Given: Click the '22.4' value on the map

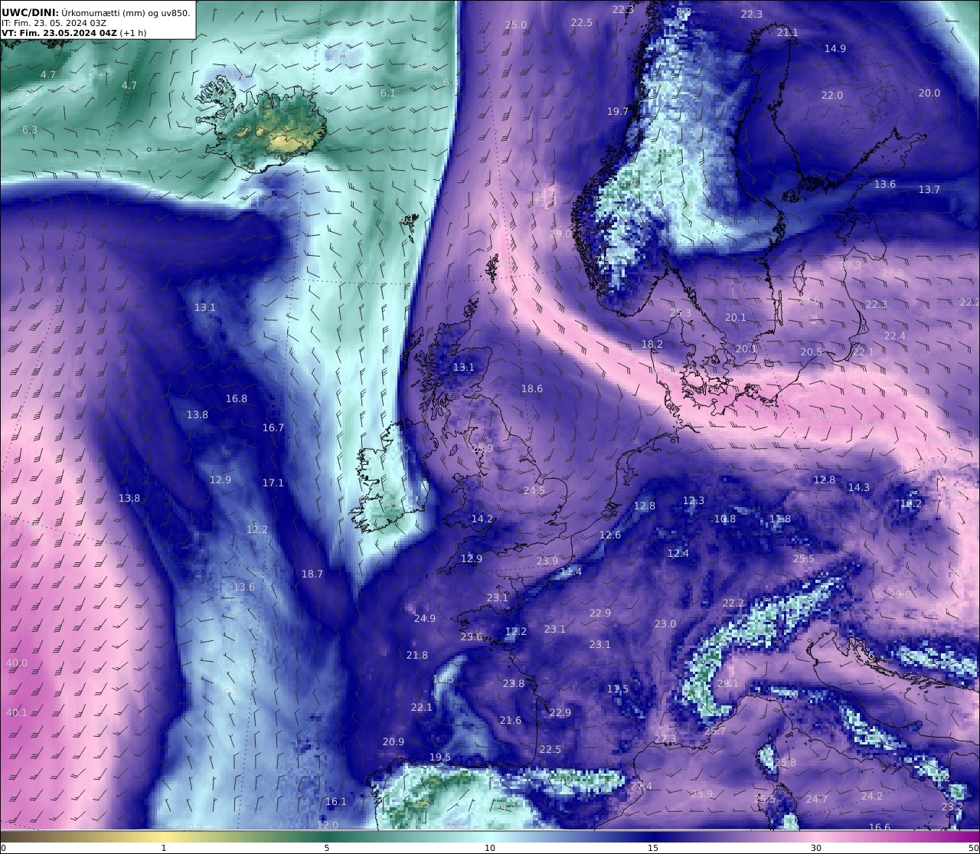Looking at the screenshot, I should click(x=894, y=336).
